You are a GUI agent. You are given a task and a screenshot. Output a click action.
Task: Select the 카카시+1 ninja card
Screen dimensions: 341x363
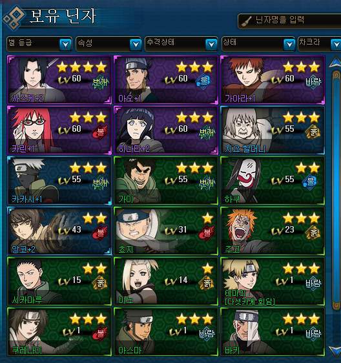click(59, 181)
